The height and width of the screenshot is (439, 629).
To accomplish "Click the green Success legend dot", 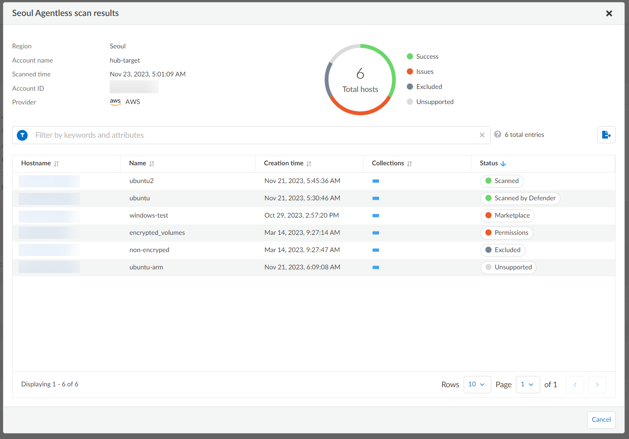I will coord(410,57).
